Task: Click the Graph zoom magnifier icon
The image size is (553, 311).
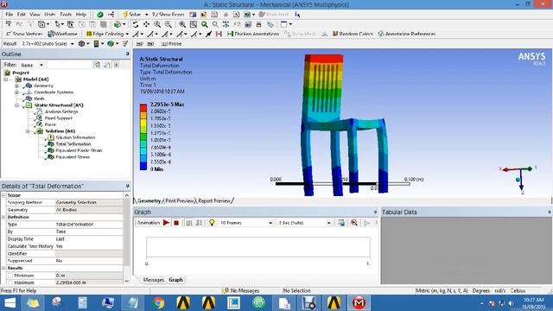Action: pyautogui.click(x=353, y=223)
